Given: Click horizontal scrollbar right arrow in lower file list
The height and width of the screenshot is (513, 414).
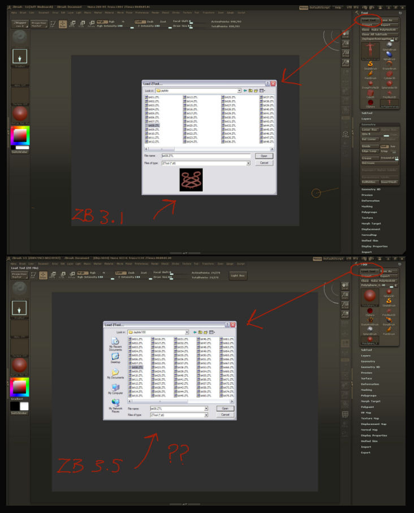Looking at the screenshot, I should (232, 401).
